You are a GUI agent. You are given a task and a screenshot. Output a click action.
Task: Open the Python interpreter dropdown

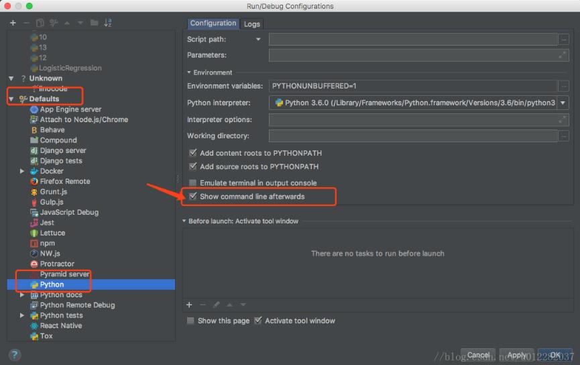coord(563,103)
